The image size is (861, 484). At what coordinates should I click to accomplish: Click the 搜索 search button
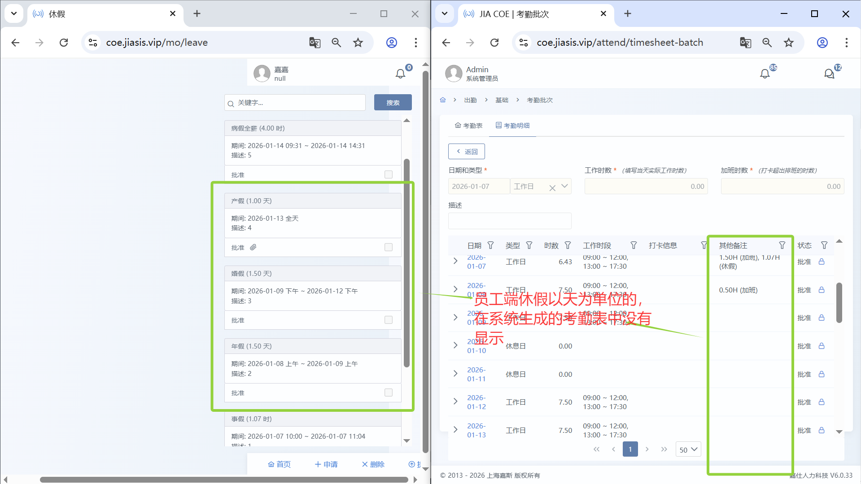[x=393, y=103]
